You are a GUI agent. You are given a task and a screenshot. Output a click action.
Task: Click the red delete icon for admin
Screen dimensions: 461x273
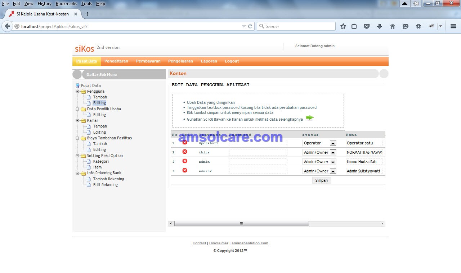point(185,161)
